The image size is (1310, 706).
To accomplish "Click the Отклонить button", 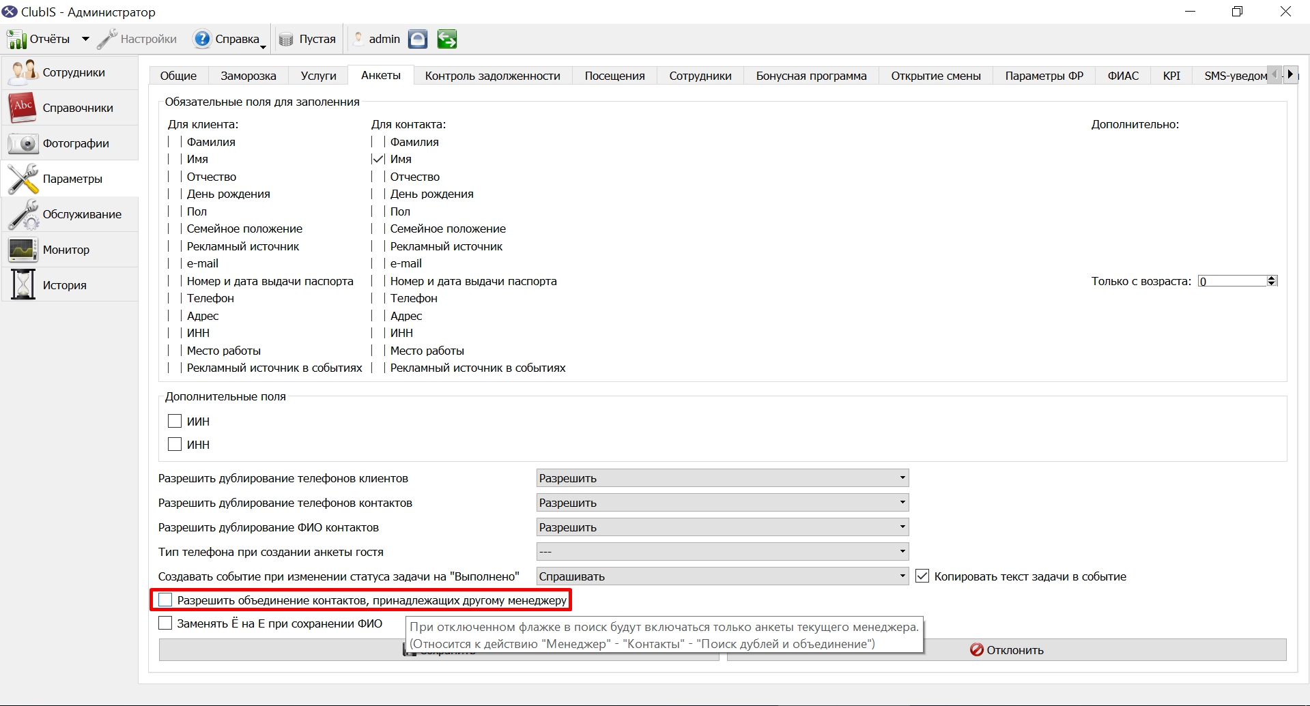I will point(1007,650).
